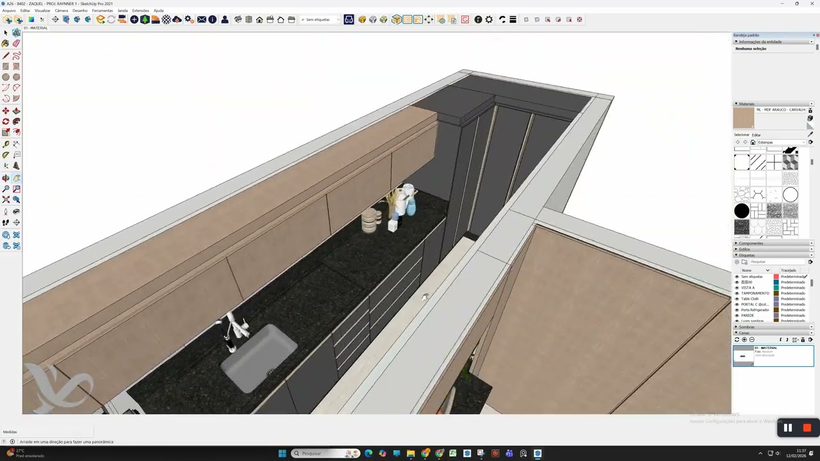The width and height of the screenshot is (820, 461).
Task: Click the Materials home house icon
Action: (753, 142)
